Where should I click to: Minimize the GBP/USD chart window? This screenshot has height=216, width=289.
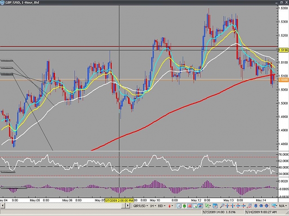click(x=277, y=2)
